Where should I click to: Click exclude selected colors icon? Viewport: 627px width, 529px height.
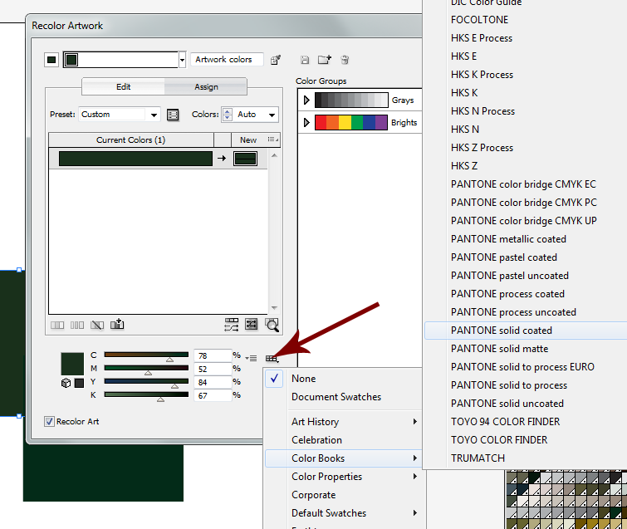point(97,325)
